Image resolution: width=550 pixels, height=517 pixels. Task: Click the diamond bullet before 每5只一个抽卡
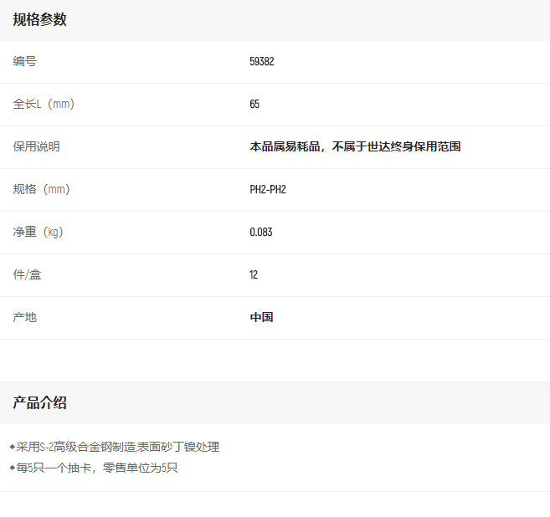(x=12, y=468)
